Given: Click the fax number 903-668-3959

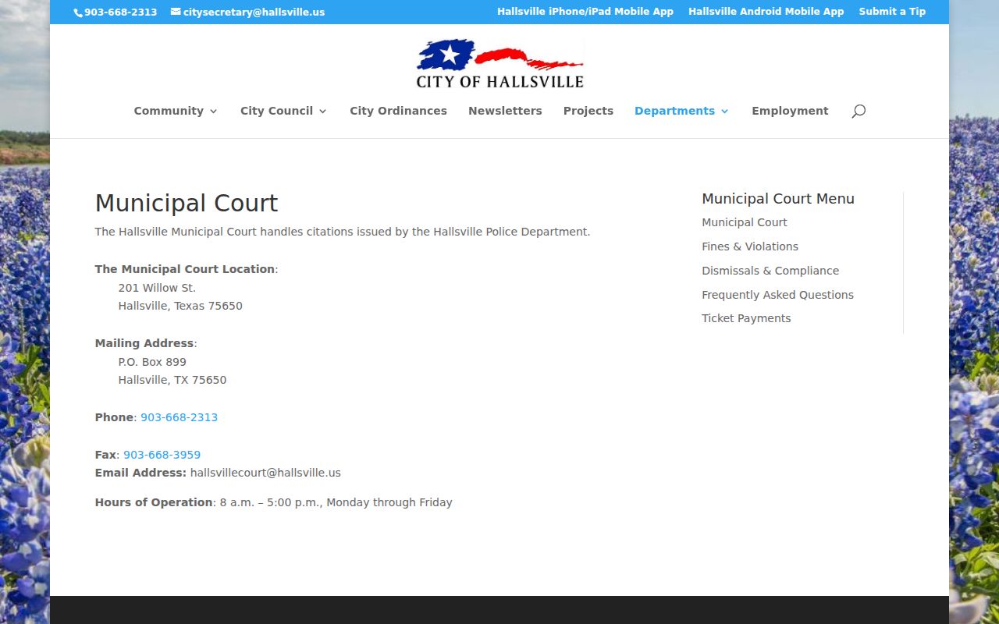Looking at the screenshot, I should (x=162, y=455).
